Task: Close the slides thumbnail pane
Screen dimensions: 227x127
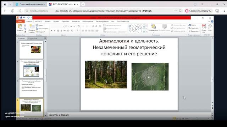Action: click(45, 38)
